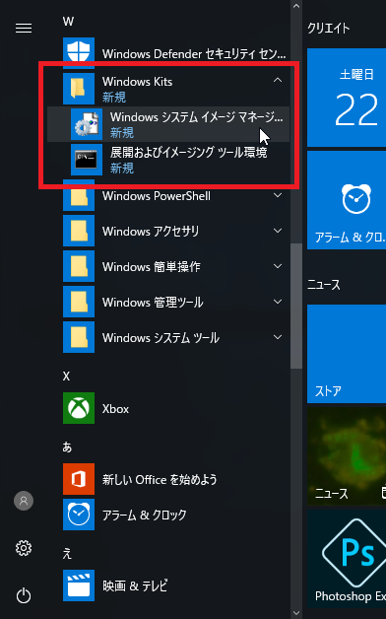Click the あ letter group header
This screenshot has width=386, height=619.
[x=67, y=447]
